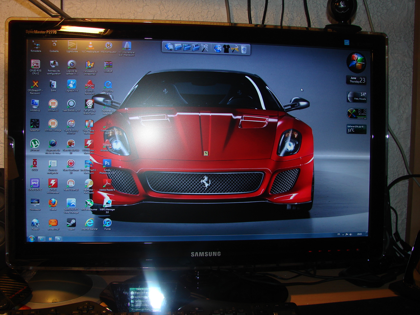Image resolution: width=420 pixels, height=315 pixels.
Task: Open the weather gadget showing Metz, Moselle
Action: (357, 97)
